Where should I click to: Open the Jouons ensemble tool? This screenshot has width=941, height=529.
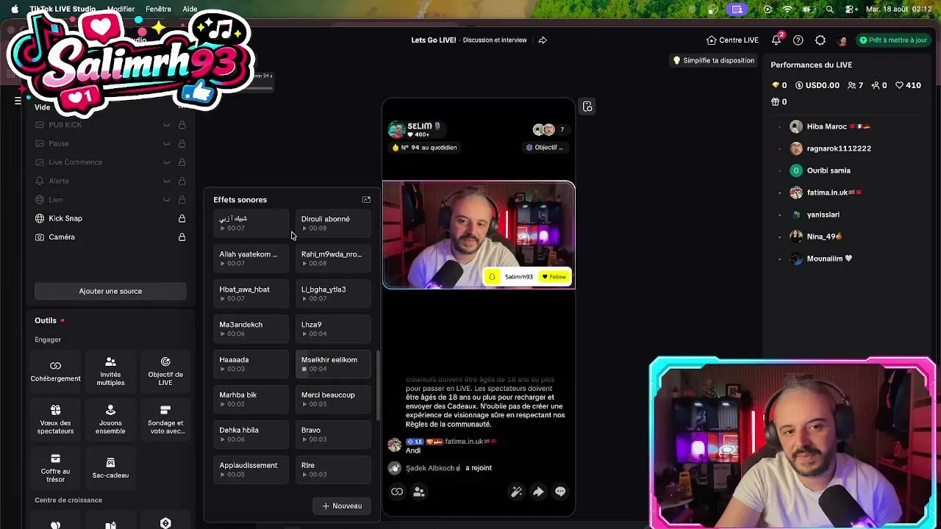[x=110, y=420]
